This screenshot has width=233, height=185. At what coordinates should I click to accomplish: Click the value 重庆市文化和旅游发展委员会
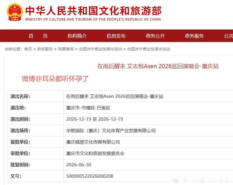pos(95,154)
